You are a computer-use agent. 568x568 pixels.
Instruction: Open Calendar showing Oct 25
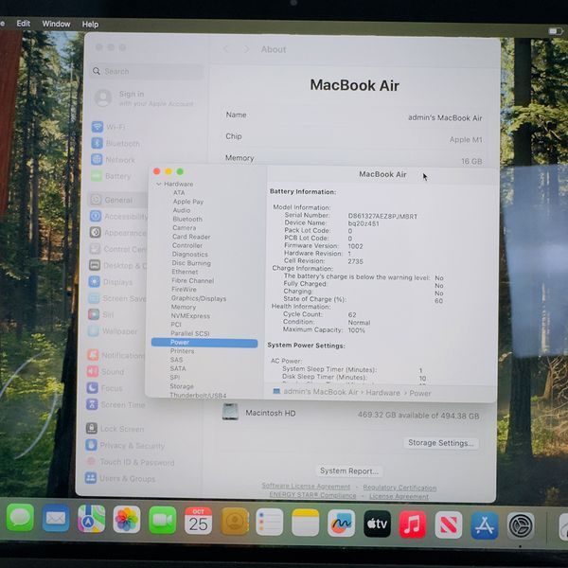198,521
